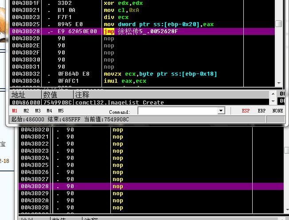Select the highlighted jmp instruction at 0043BD28
The height and width of the screenshot is (220, 289).
pos(142,31)
